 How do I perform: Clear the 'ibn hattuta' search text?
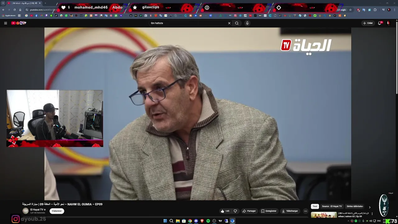click(x=229, y=23)
